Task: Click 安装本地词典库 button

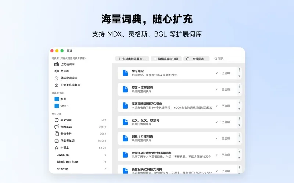Action: pyautogui.click(x=132, y=59)
